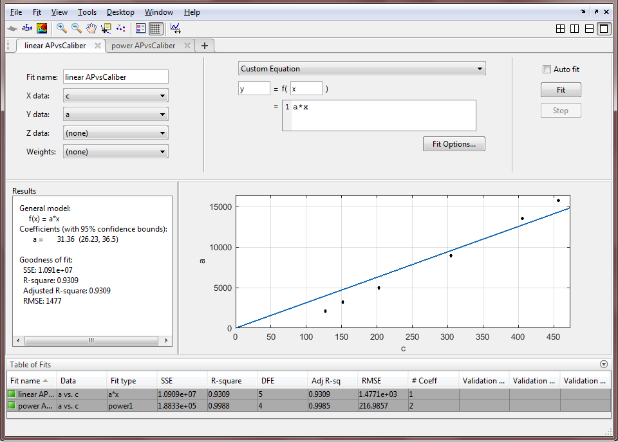Click the independent variable x field

pyautogui.click(x=306, y=89)
